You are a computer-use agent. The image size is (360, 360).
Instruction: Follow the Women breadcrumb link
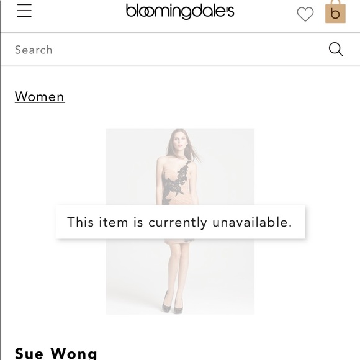pos(40,96)
